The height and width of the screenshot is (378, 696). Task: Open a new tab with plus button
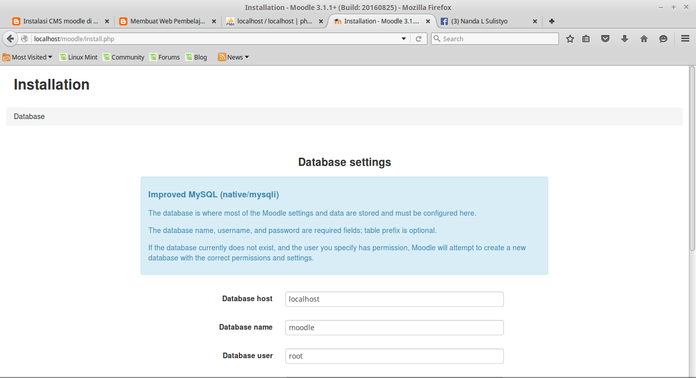tap(552, 21)
